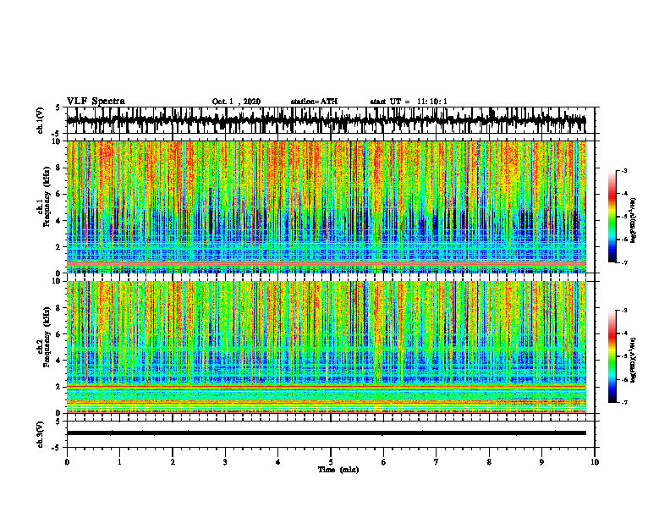Image resolution: width=670 pixels, height=518 pixels.
Task: Click the ch.1 colorbar "log(PSD)" units label
Action: [634, 221]
